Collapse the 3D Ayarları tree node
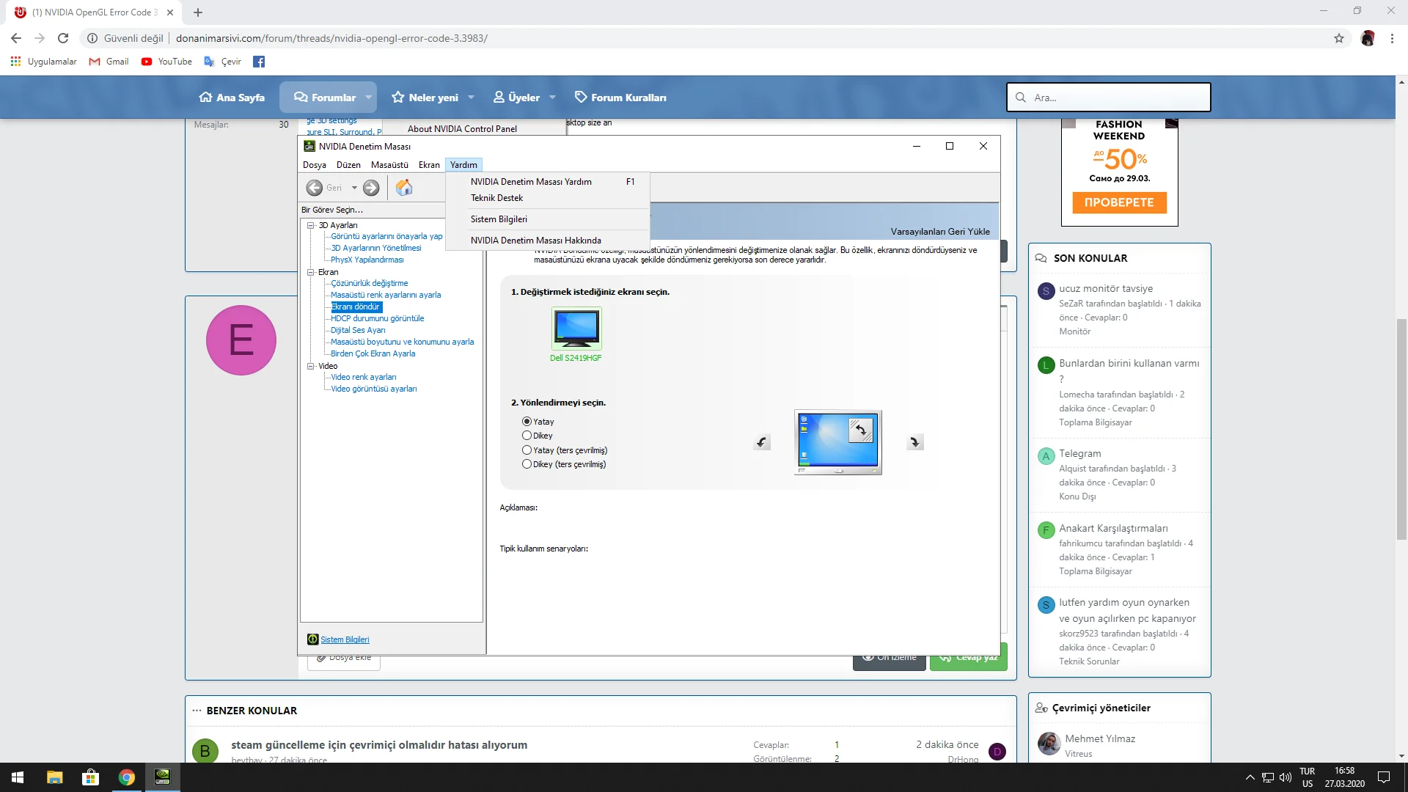Image resolution: width=1408 pixels, height=792 pixels. click(311, 225)
